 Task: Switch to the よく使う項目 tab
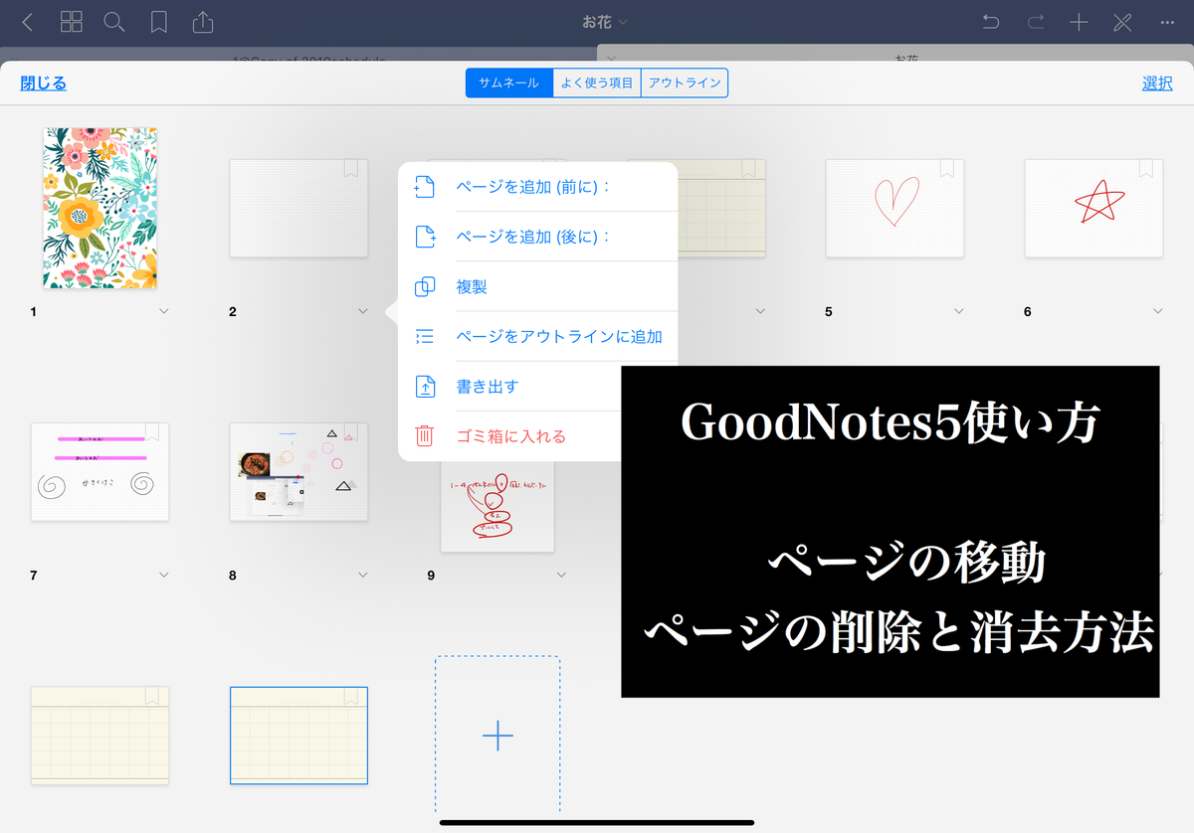click(x=597, y=83)
